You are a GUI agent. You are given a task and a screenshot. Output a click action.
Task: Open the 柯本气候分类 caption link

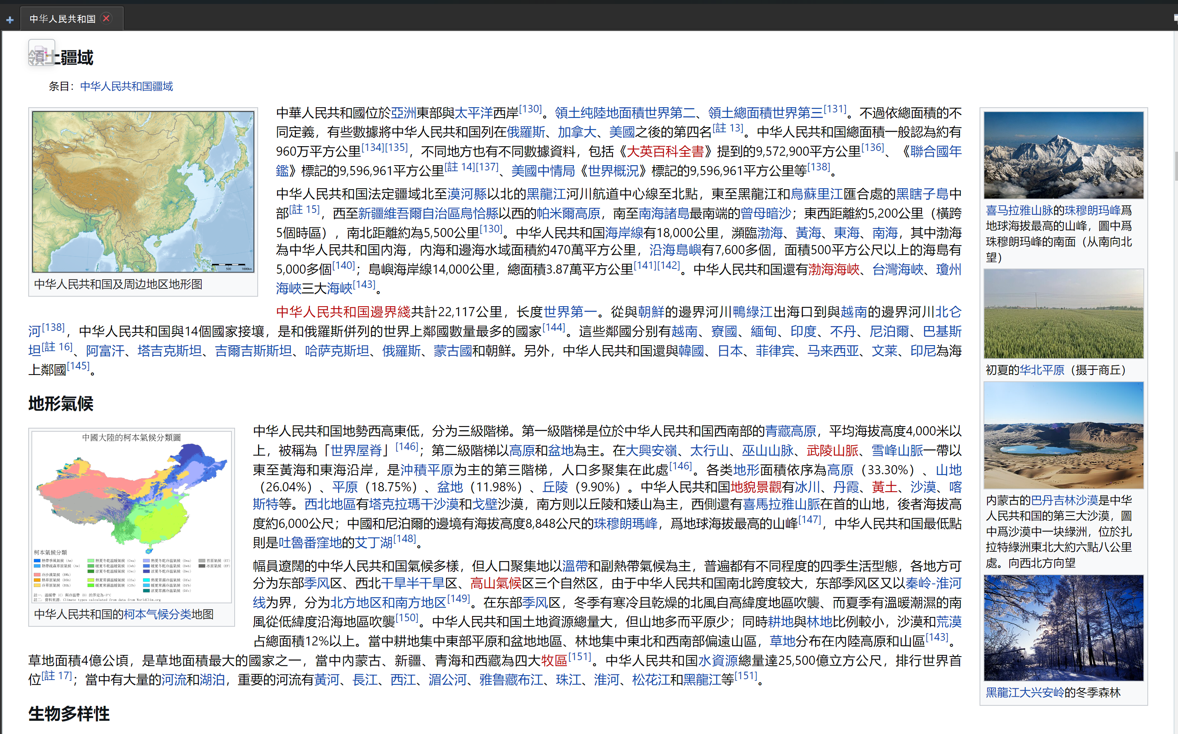click(x=157, y=614)
